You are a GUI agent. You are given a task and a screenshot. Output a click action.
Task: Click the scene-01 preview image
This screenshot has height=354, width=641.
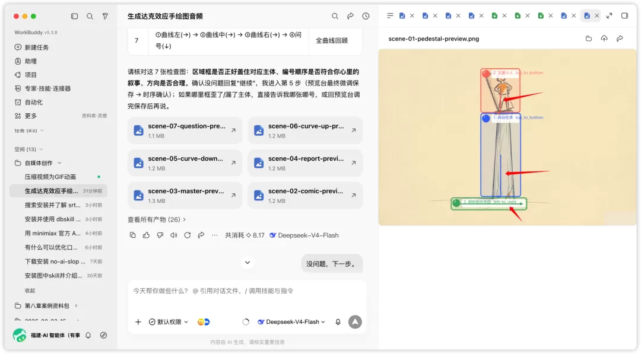pos(507,137)
